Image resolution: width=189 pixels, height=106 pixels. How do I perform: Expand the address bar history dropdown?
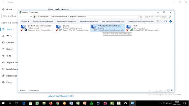coord(138,17)
